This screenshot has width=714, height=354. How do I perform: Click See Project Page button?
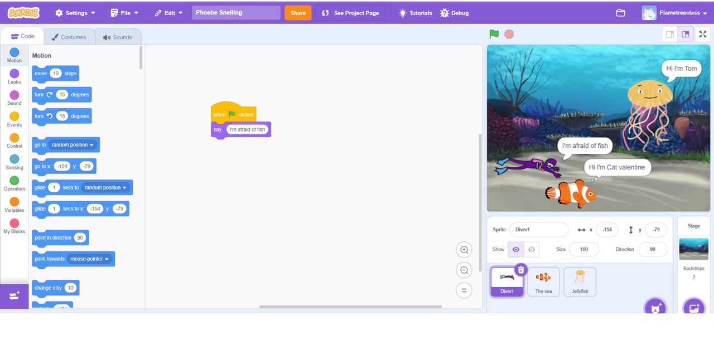tap(350, 13)
